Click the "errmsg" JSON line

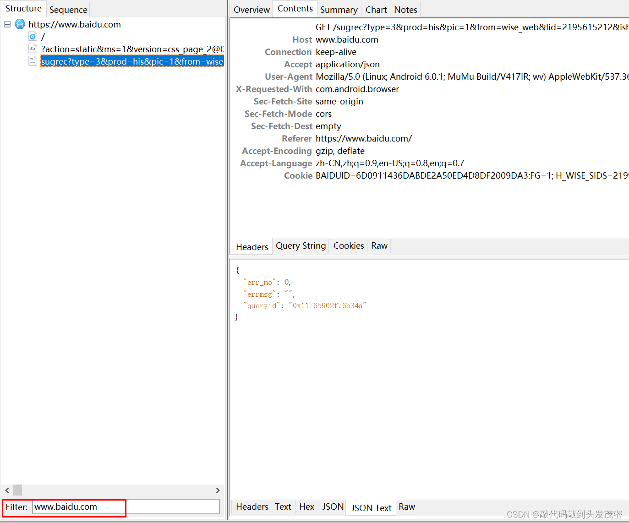pyautogui.click(x=269, y=294)
